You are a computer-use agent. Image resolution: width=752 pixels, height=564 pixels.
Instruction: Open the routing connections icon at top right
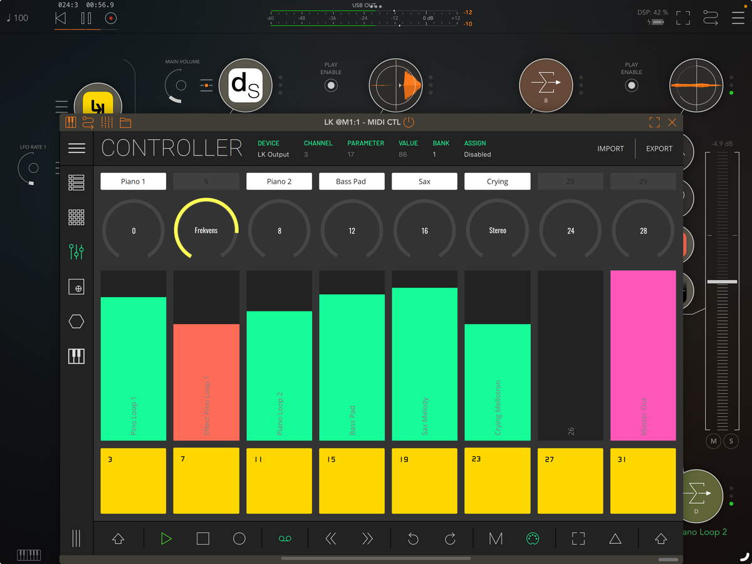(x=711, y=18)
